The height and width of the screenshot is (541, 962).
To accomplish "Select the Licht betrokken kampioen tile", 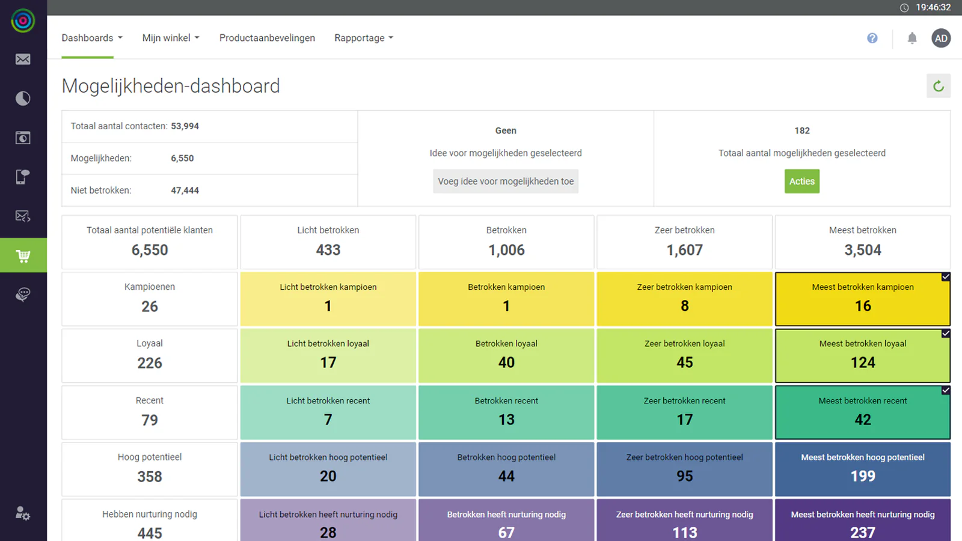I will point(328,299).
